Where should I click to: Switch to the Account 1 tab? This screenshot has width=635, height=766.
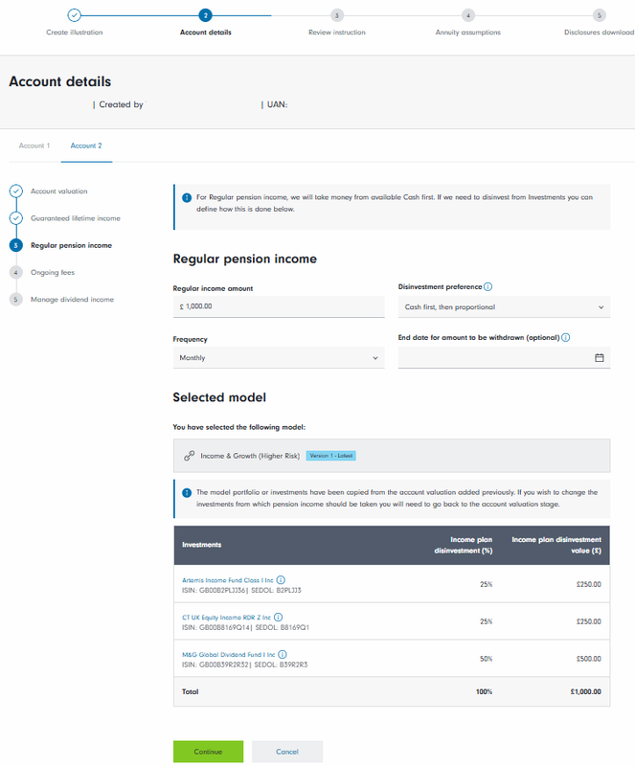click(x=34, y=146)
